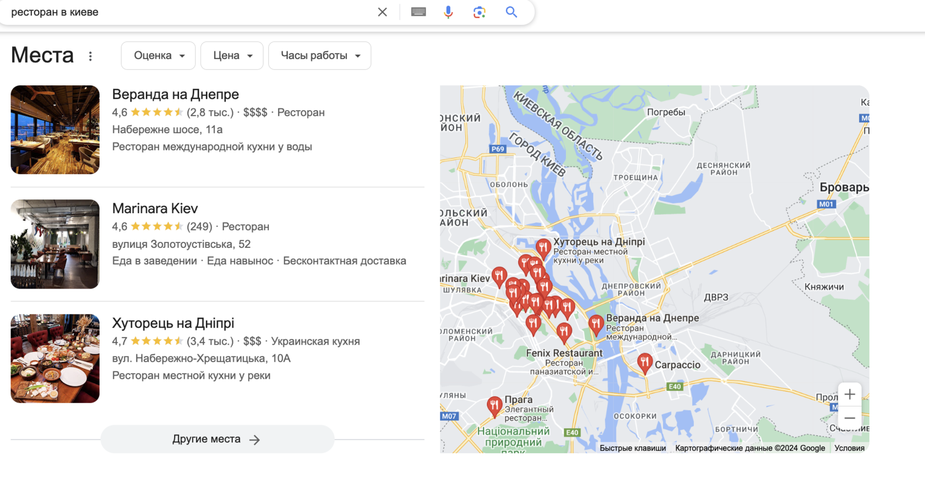Open the on-screen keyboard icon
The image size is (925, 483).
[x=418, y=12]
